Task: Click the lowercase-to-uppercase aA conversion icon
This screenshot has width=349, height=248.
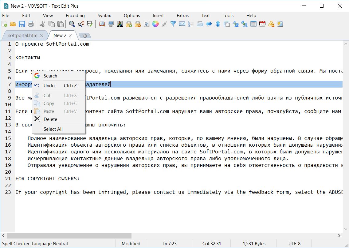Action: click(245, 24)
